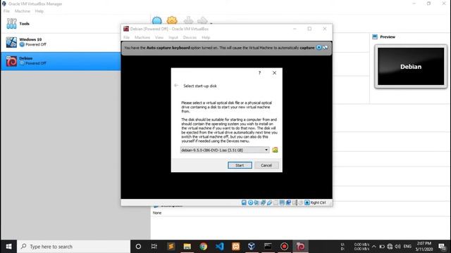Open Cortana circle on taskbar
Screen dimensions: 451x253
point(138,247)
